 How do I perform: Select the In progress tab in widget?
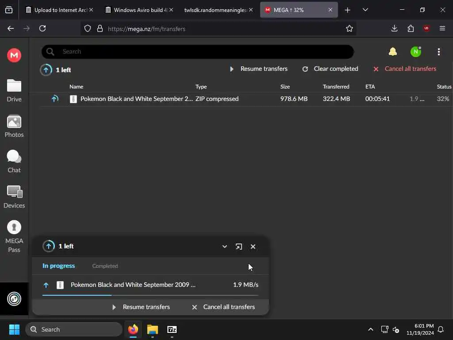pyautogui.click(x=59, y=266)
